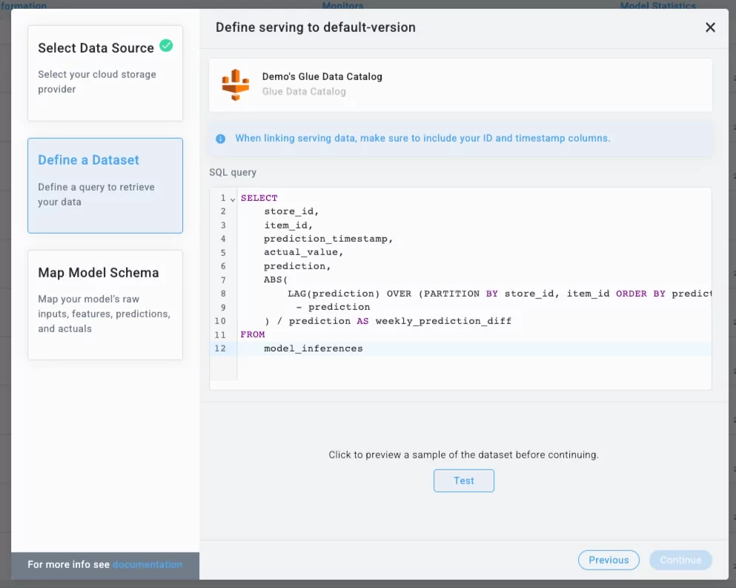Screen dimensions: 736x588
Task: Open the Select Data Source step
Action: 105,73
